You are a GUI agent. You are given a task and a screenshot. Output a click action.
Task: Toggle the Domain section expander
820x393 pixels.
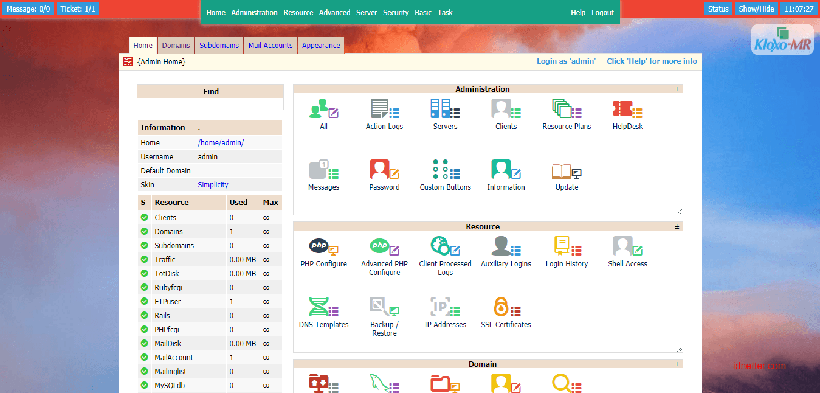(677, 364)
